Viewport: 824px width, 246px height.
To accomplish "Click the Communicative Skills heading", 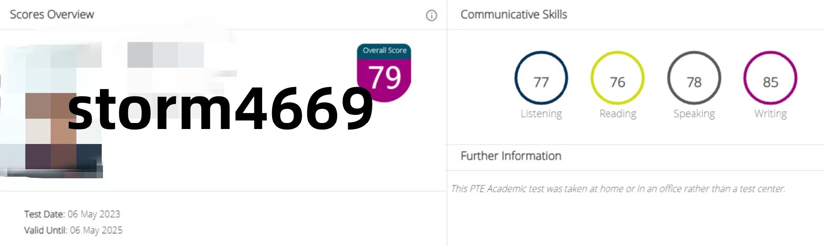I will coord(514,15).
